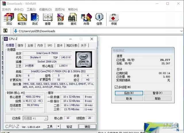Image resolution: width=184 pixels, height=133 pixels.
Task: Click the bus speed value 99.97 MHz
Action: pos(33,105)
